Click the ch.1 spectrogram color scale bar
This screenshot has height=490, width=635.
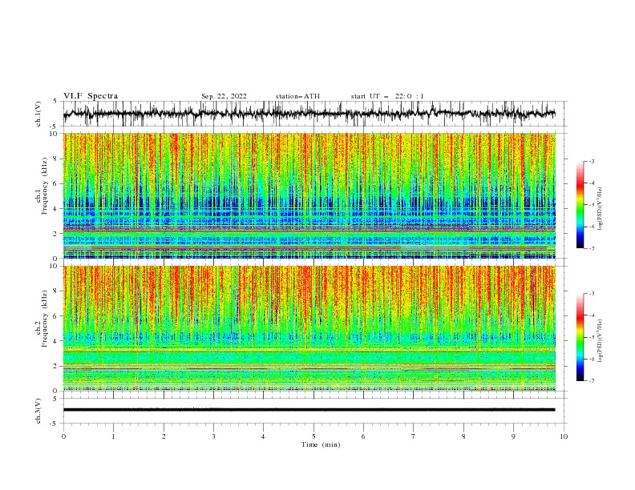click(x=580, y=205)
